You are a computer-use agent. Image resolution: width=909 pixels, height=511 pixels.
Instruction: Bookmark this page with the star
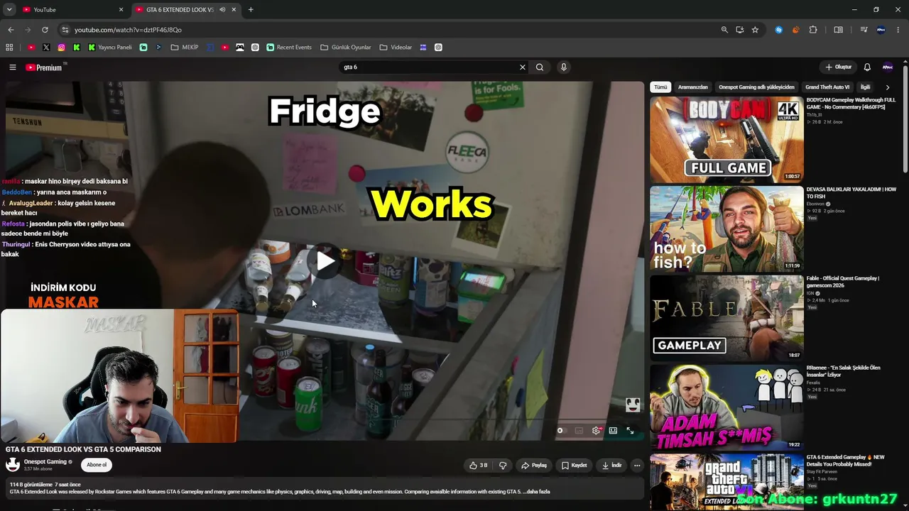click(755, 30)
